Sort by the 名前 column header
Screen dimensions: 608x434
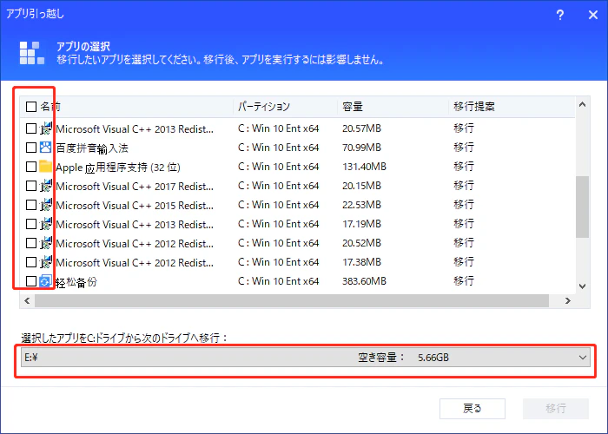click(50, 107)
